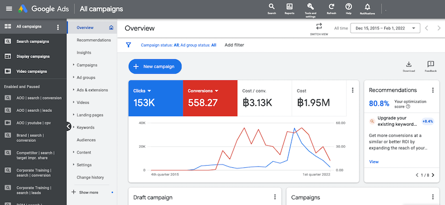Open the date range dropdown
Viewport: 445px width, 205px height.
tap(385, 28)
